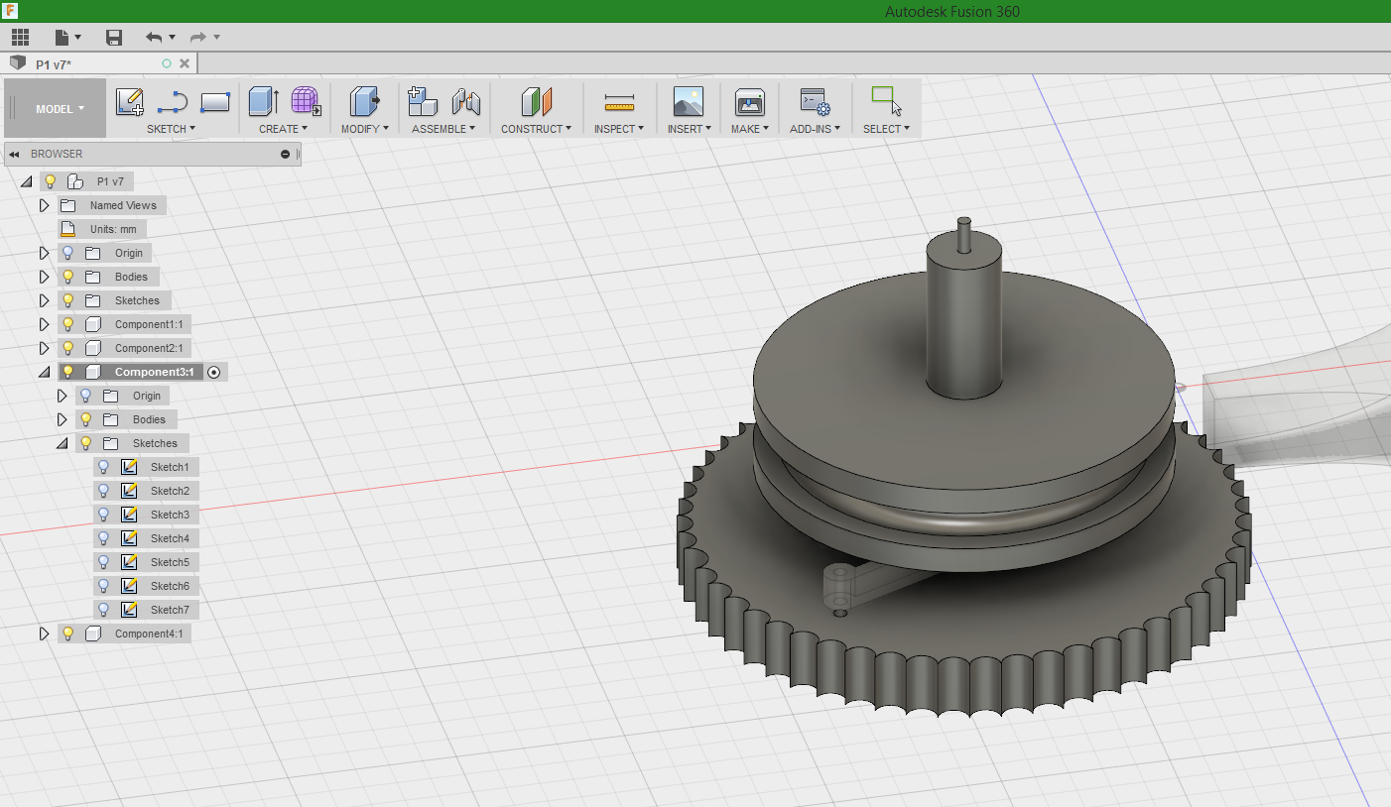Toggle visibility bulb of Sketch3
Image resolution: width=1391 pixels, height=807 pixels.
click(x=104, y=515)
